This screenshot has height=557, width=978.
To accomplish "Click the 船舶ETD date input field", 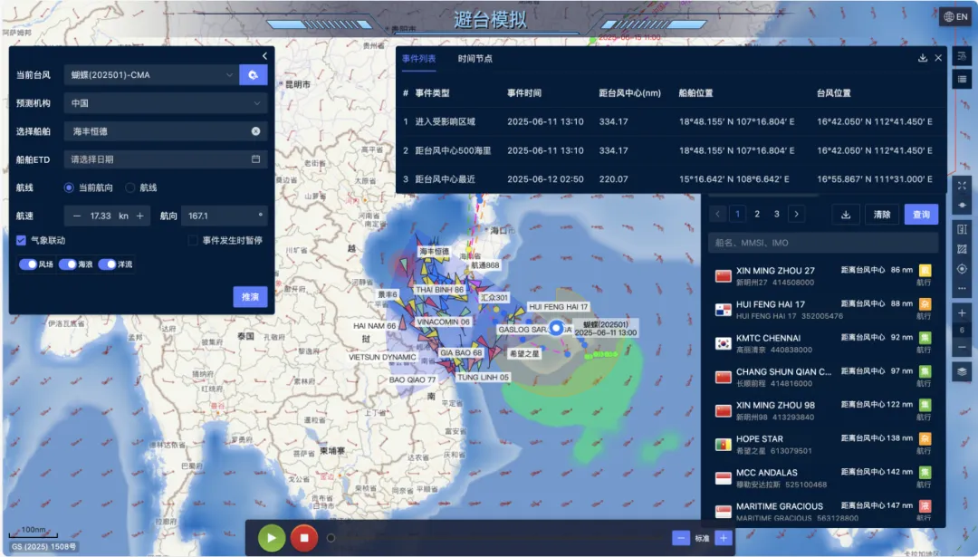I will pyautogui.click(x=166, y=159).
